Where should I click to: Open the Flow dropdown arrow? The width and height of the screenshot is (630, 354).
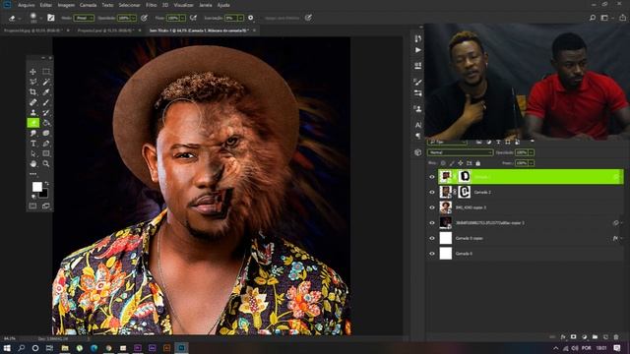182,18
